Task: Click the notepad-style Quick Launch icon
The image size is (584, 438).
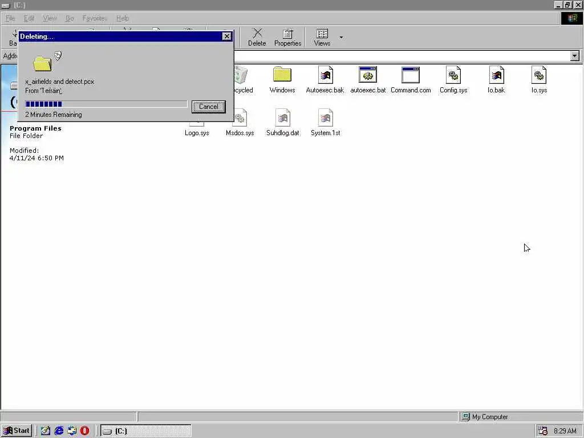Action: click(46, 431)
